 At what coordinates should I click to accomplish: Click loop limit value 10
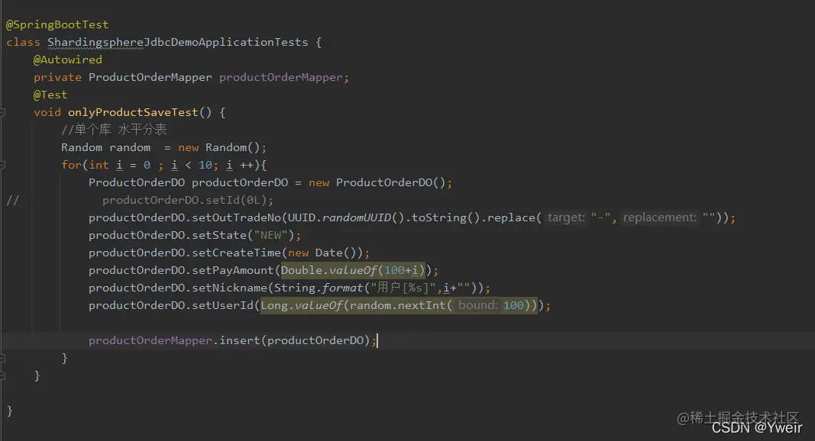205,165
